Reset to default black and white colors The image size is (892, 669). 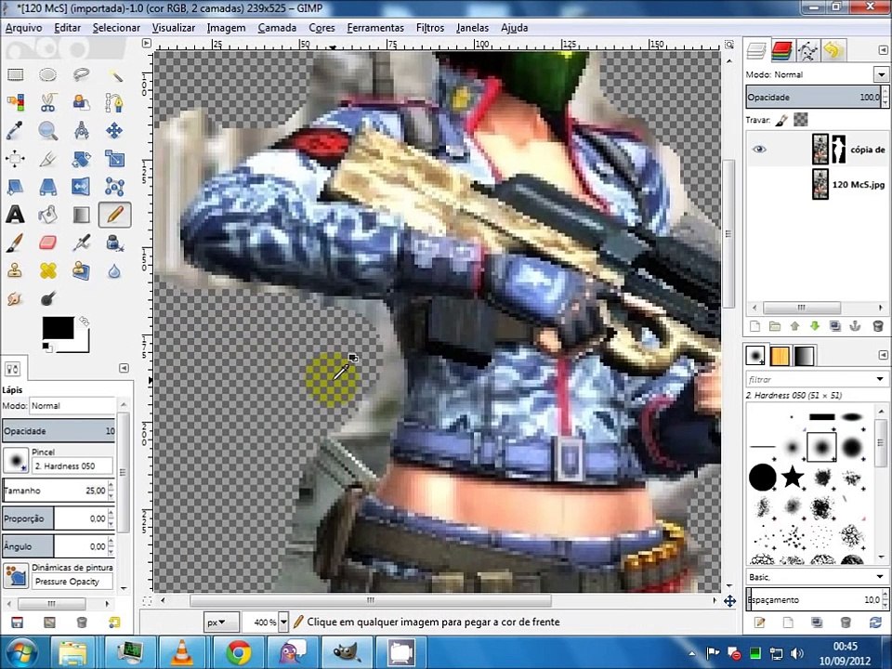coord(47,347)
